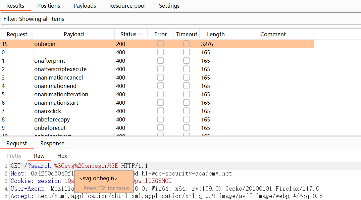Select the onbegin result row
The height and width of the screenshot is (200, 361).
point(74,44)
